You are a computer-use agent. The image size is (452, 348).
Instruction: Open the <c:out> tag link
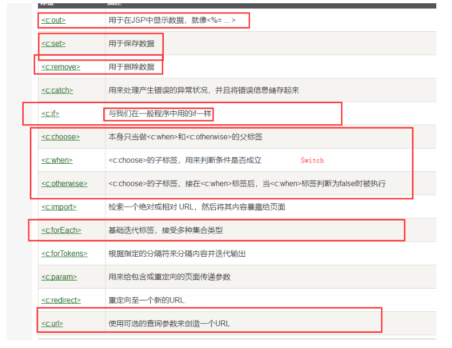click(54, 21)
